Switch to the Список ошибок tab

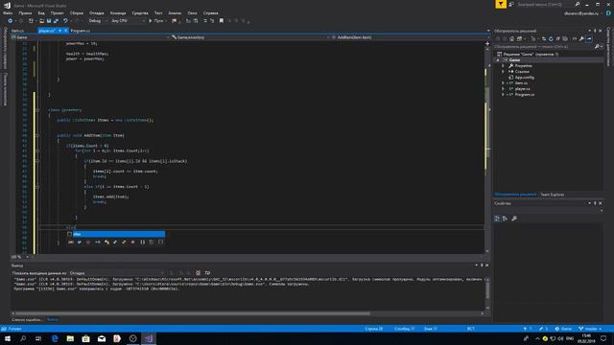click(x=26, y=320)
